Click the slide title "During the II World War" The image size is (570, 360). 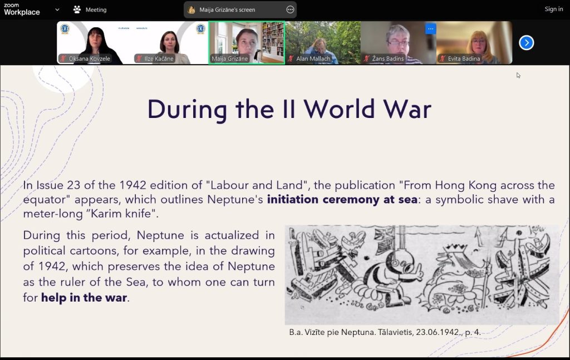(289, 110)
